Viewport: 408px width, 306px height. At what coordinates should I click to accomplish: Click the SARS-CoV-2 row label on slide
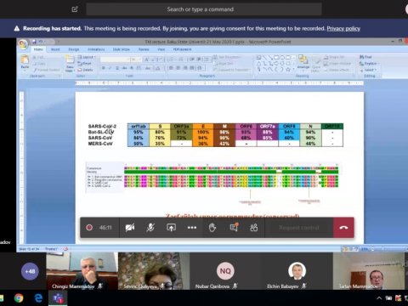(x=102, y=126)
